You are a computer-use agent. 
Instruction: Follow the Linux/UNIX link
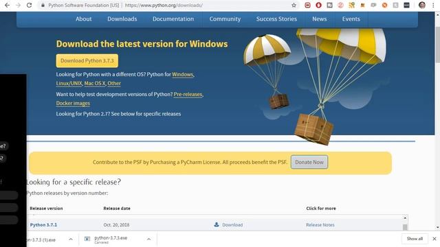click(69, 84)
